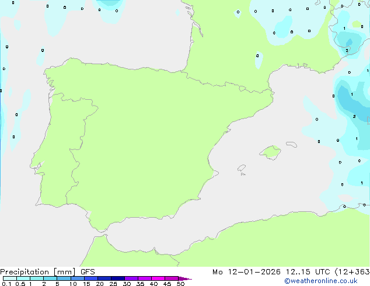Click the legend value '10'
Image resolution: width=370 pixels, height=286 pixels.
[x=73, y=284]
